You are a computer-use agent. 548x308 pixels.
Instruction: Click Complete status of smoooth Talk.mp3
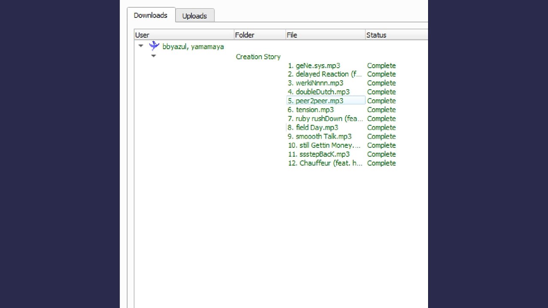click(381, 136)
